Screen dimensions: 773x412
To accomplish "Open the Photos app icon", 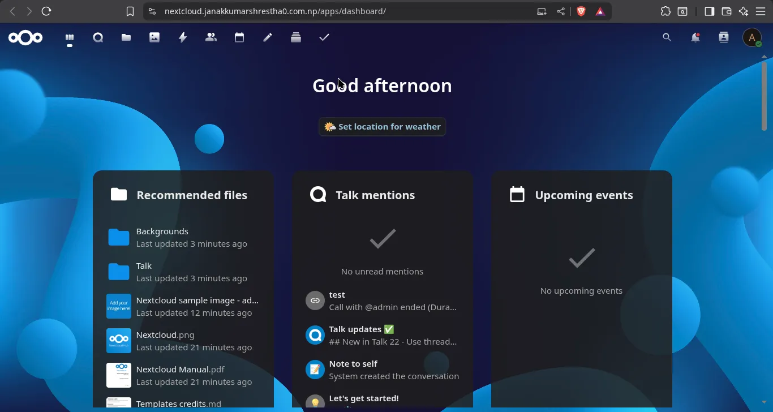I will pos(154,37).
